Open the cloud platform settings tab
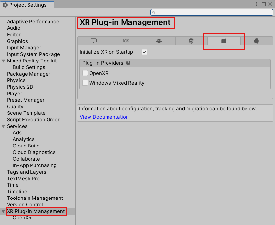 159,41
